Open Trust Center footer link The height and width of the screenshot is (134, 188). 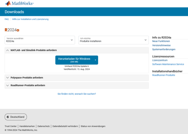pos(11,126)
